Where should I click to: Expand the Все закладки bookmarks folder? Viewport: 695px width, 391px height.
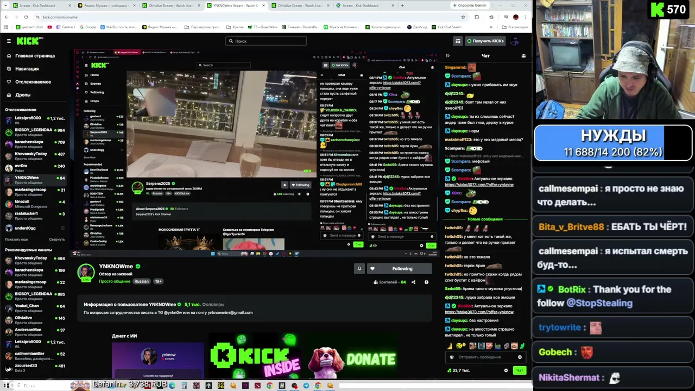515,27
